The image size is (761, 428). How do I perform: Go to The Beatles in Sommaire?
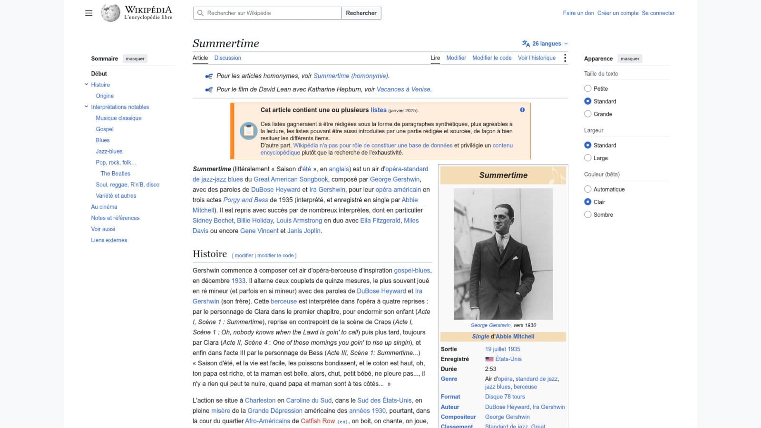click(115, 174)
